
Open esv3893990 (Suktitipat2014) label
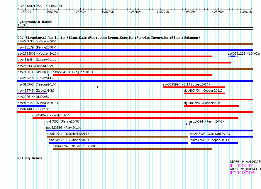pos(186,84)
